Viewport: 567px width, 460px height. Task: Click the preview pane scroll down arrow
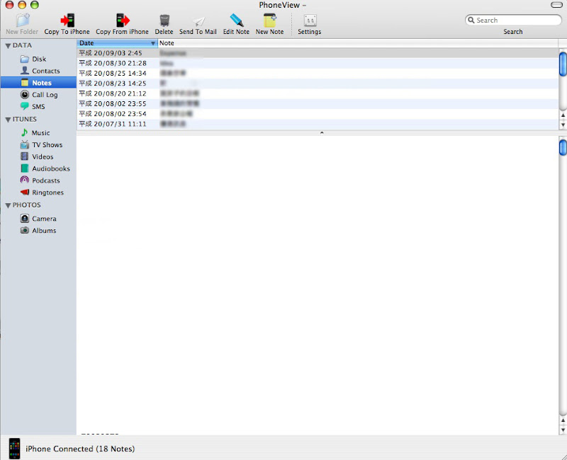pos(563,430)
